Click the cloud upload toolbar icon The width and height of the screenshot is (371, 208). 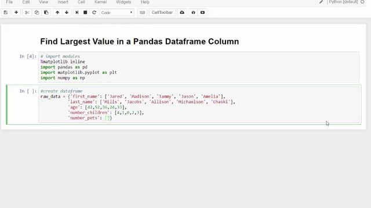point(182,13)
